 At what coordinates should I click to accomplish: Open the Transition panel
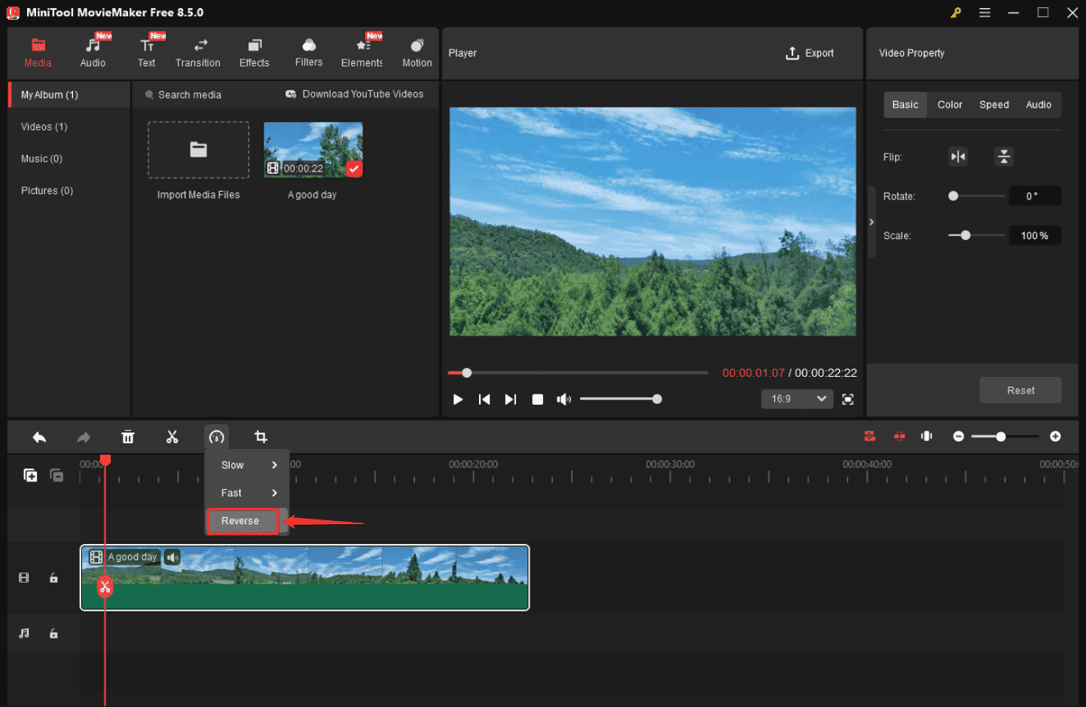pos(198,51)
